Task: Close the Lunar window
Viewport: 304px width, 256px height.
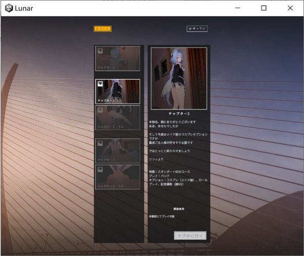Action: [290, 8]
